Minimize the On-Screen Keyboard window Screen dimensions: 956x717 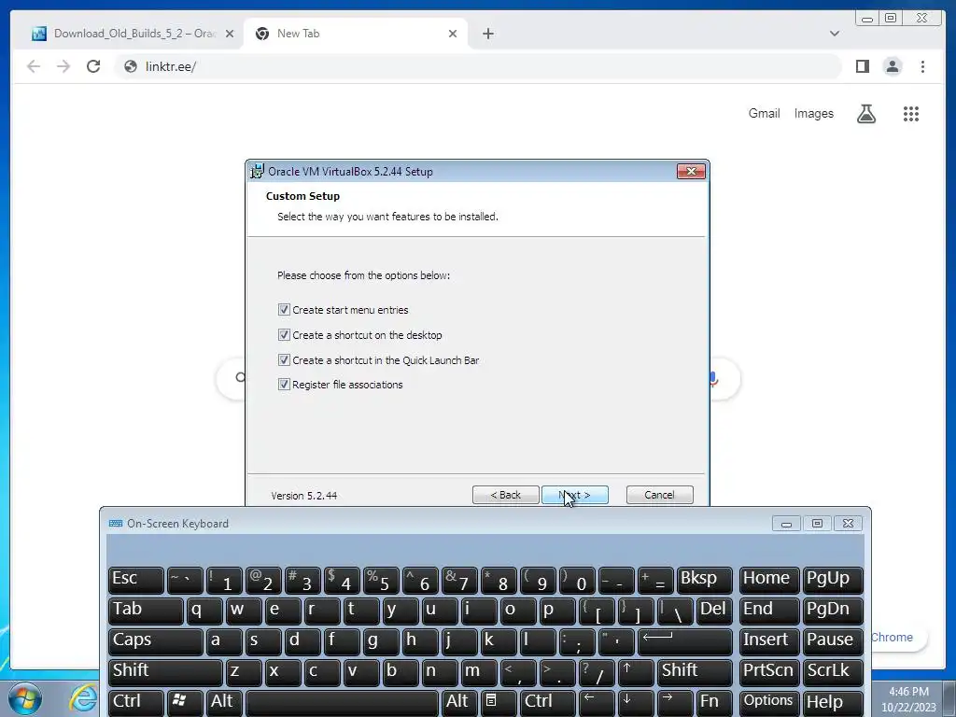(786, 523)
